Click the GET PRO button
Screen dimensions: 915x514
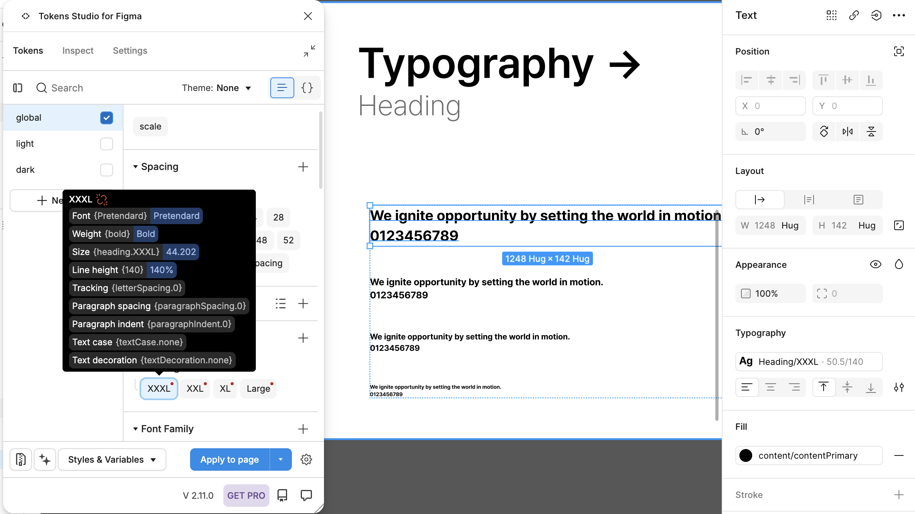[246, 496]
